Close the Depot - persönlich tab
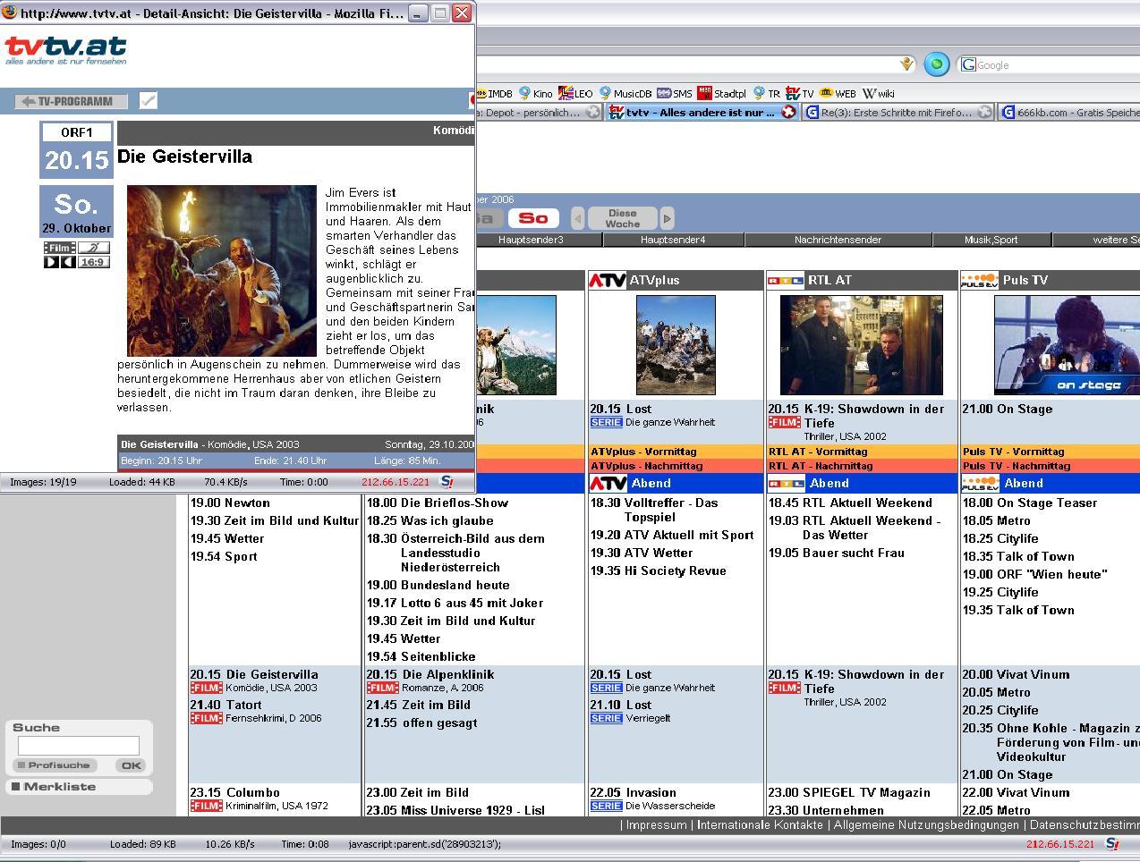 (592, 113)
